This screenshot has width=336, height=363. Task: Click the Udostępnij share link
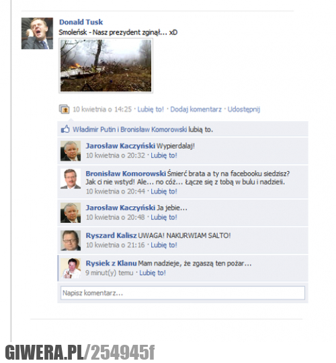pos(244,109)
